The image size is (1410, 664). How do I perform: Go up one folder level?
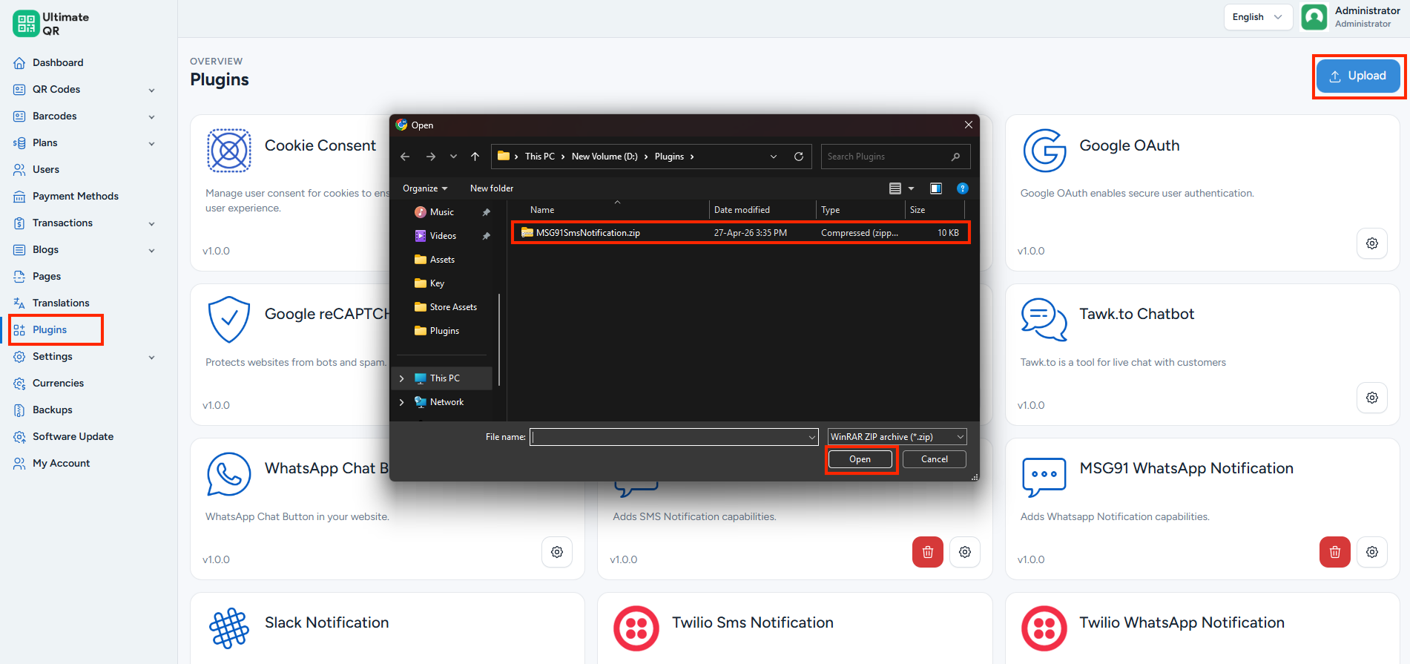pos(475,157)
